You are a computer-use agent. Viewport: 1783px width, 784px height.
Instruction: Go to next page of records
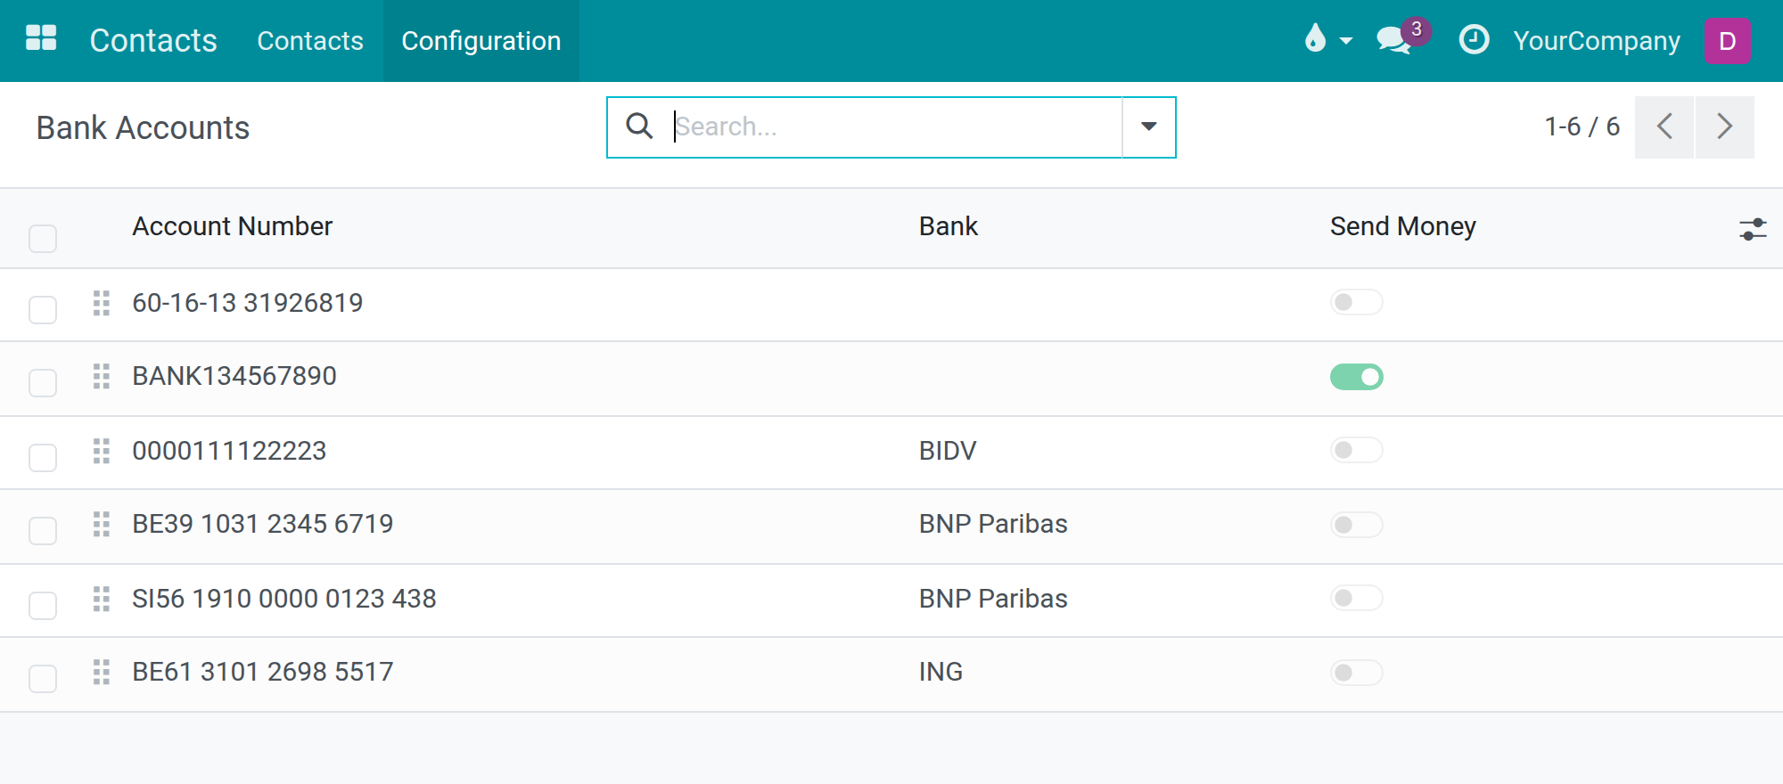point(1725,127)
